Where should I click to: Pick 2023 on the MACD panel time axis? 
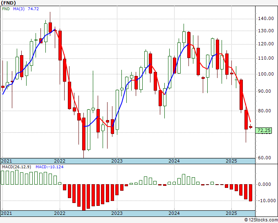(117, 213)
